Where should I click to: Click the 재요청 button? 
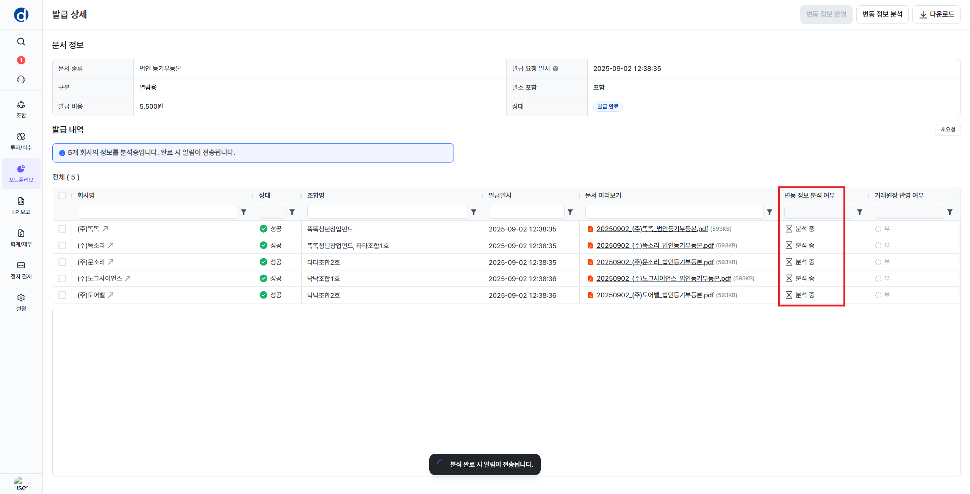coord(948,130)
